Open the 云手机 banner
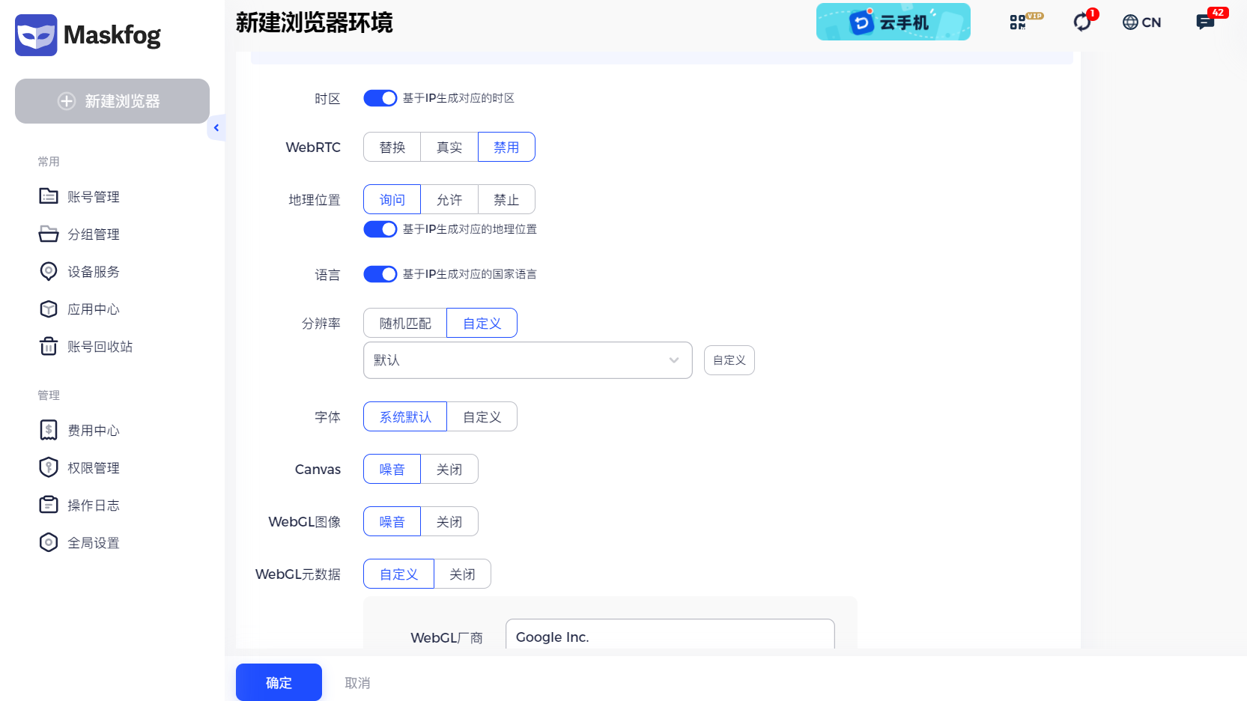 point(893,22)
